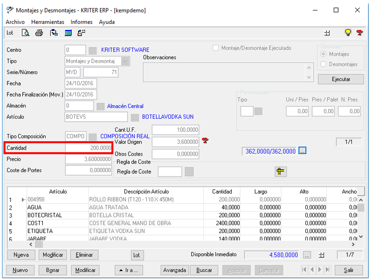Open the Regla de Coste lookup button
Viewport: 371px width, 280px height.
click(189, 172)
